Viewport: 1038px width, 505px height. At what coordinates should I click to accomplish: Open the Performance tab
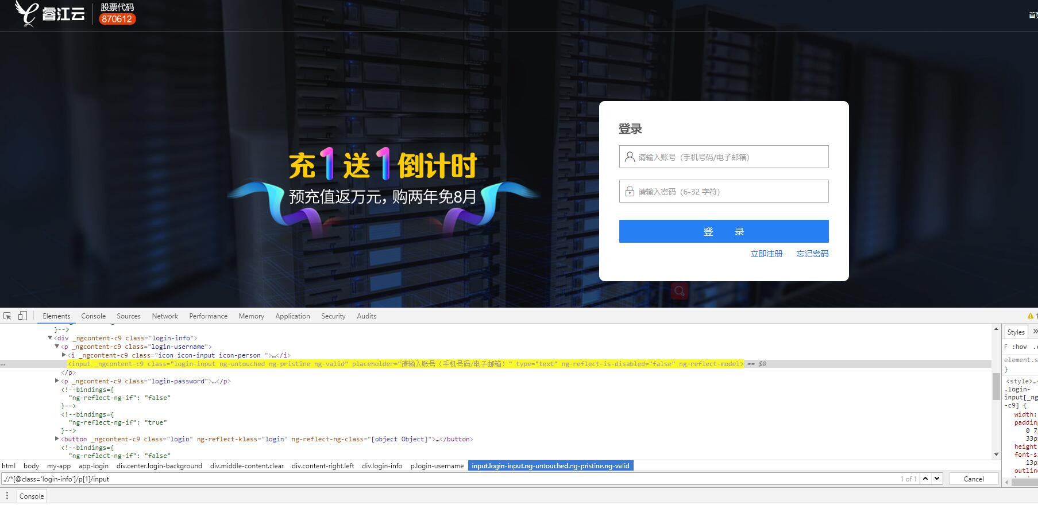(208, 316)
